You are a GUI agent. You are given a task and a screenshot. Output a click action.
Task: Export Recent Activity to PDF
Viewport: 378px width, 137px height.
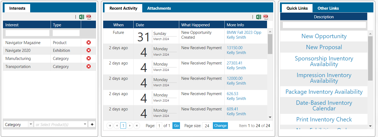coord(266,17)
